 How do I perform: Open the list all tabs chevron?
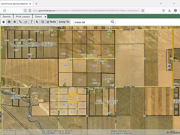(x=161, y=3)
